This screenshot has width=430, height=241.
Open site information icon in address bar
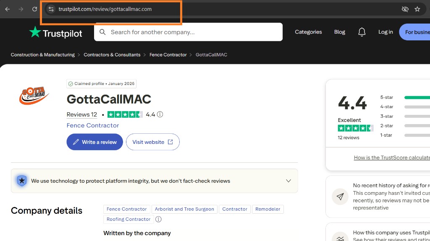coord(51,9)
